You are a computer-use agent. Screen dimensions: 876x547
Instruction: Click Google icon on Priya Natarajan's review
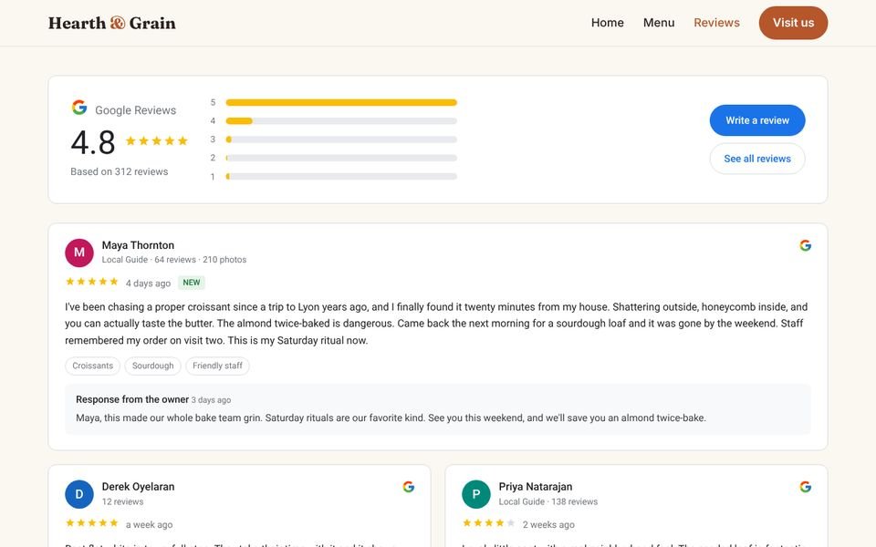click(x=805, y=487)
